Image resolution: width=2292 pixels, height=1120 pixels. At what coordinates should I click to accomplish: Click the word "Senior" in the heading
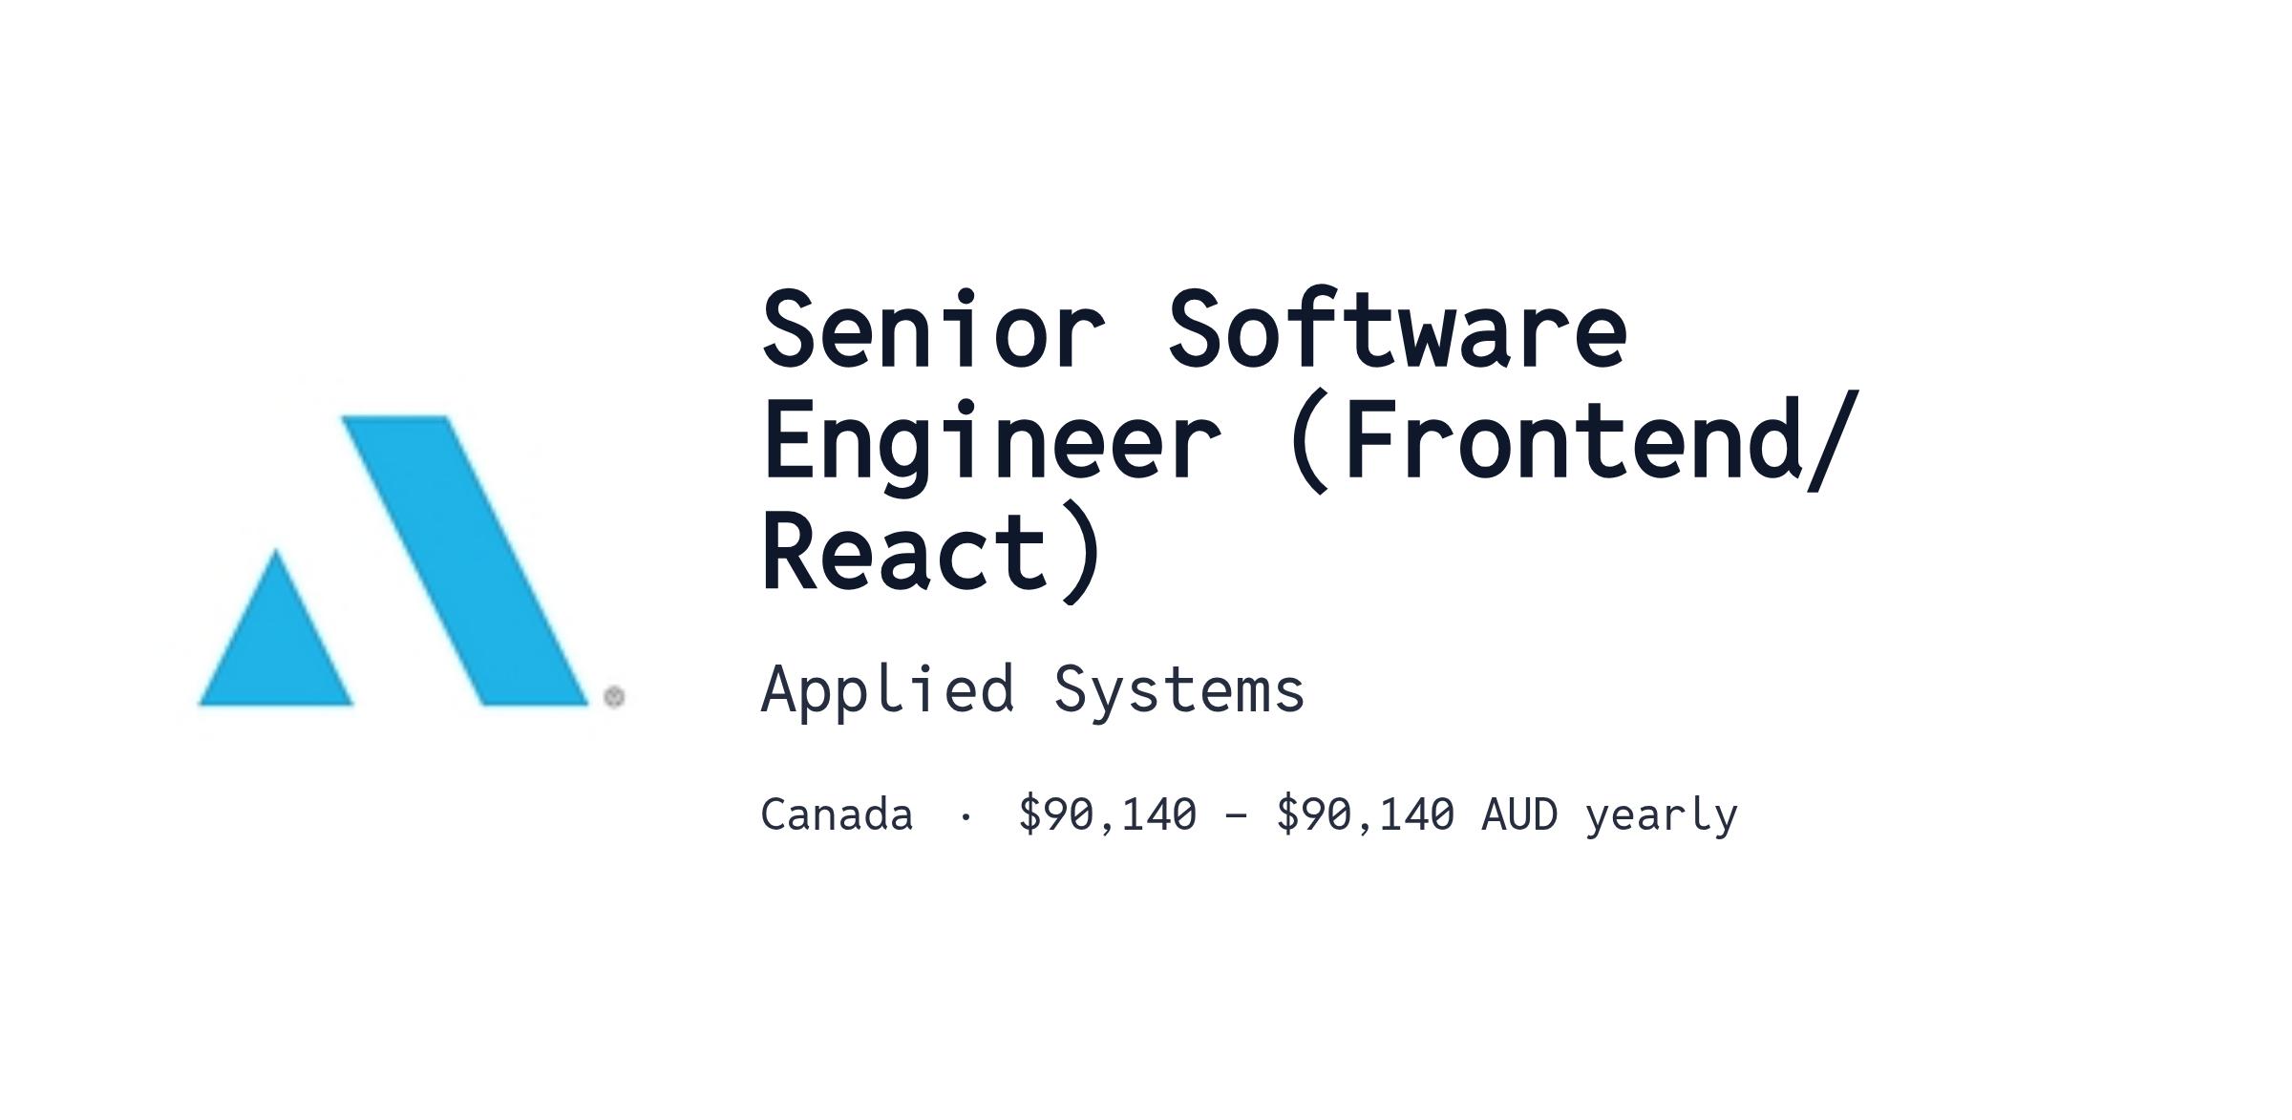pyautogui.click(x=934, y=329)
